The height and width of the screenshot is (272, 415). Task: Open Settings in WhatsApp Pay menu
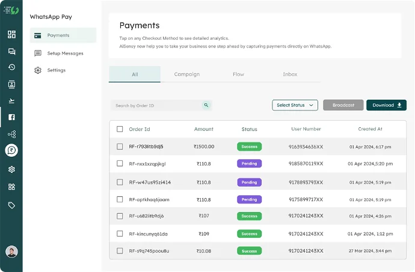[x=56, y=70]
